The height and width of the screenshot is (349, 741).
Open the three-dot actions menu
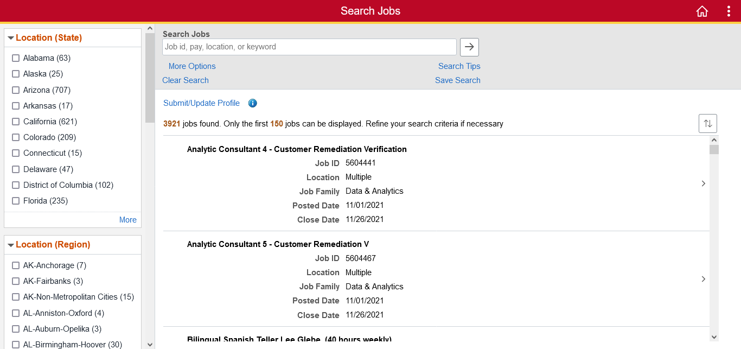click(x=729, y=11)
